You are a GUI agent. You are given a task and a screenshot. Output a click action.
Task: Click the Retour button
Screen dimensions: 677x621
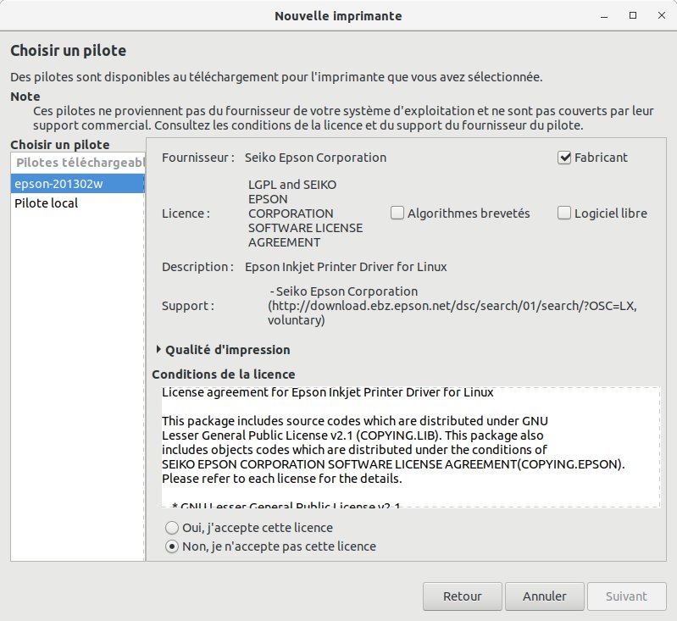[x=463, y=596]
